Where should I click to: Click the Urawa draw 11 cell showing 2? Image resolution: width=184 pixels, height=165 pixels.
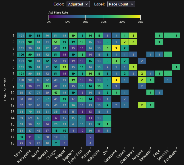click(125, 99)
